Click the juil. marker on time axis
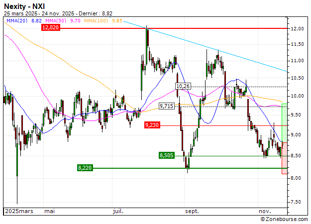This screenshot has width=311, height=224. [118, 211]
